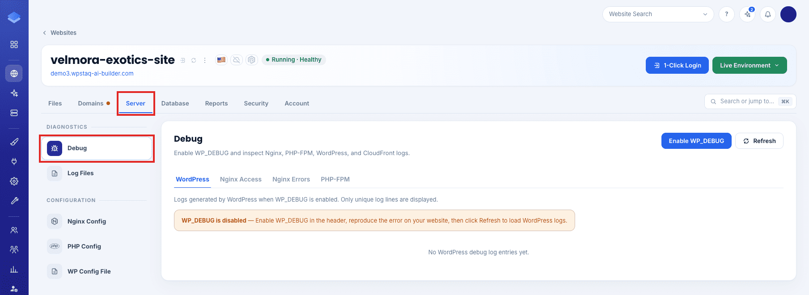Image resolution: width=809 pixels, height=295 pixels.
Task: Open PHP Config in Configuration
Action: pos(97,246)
